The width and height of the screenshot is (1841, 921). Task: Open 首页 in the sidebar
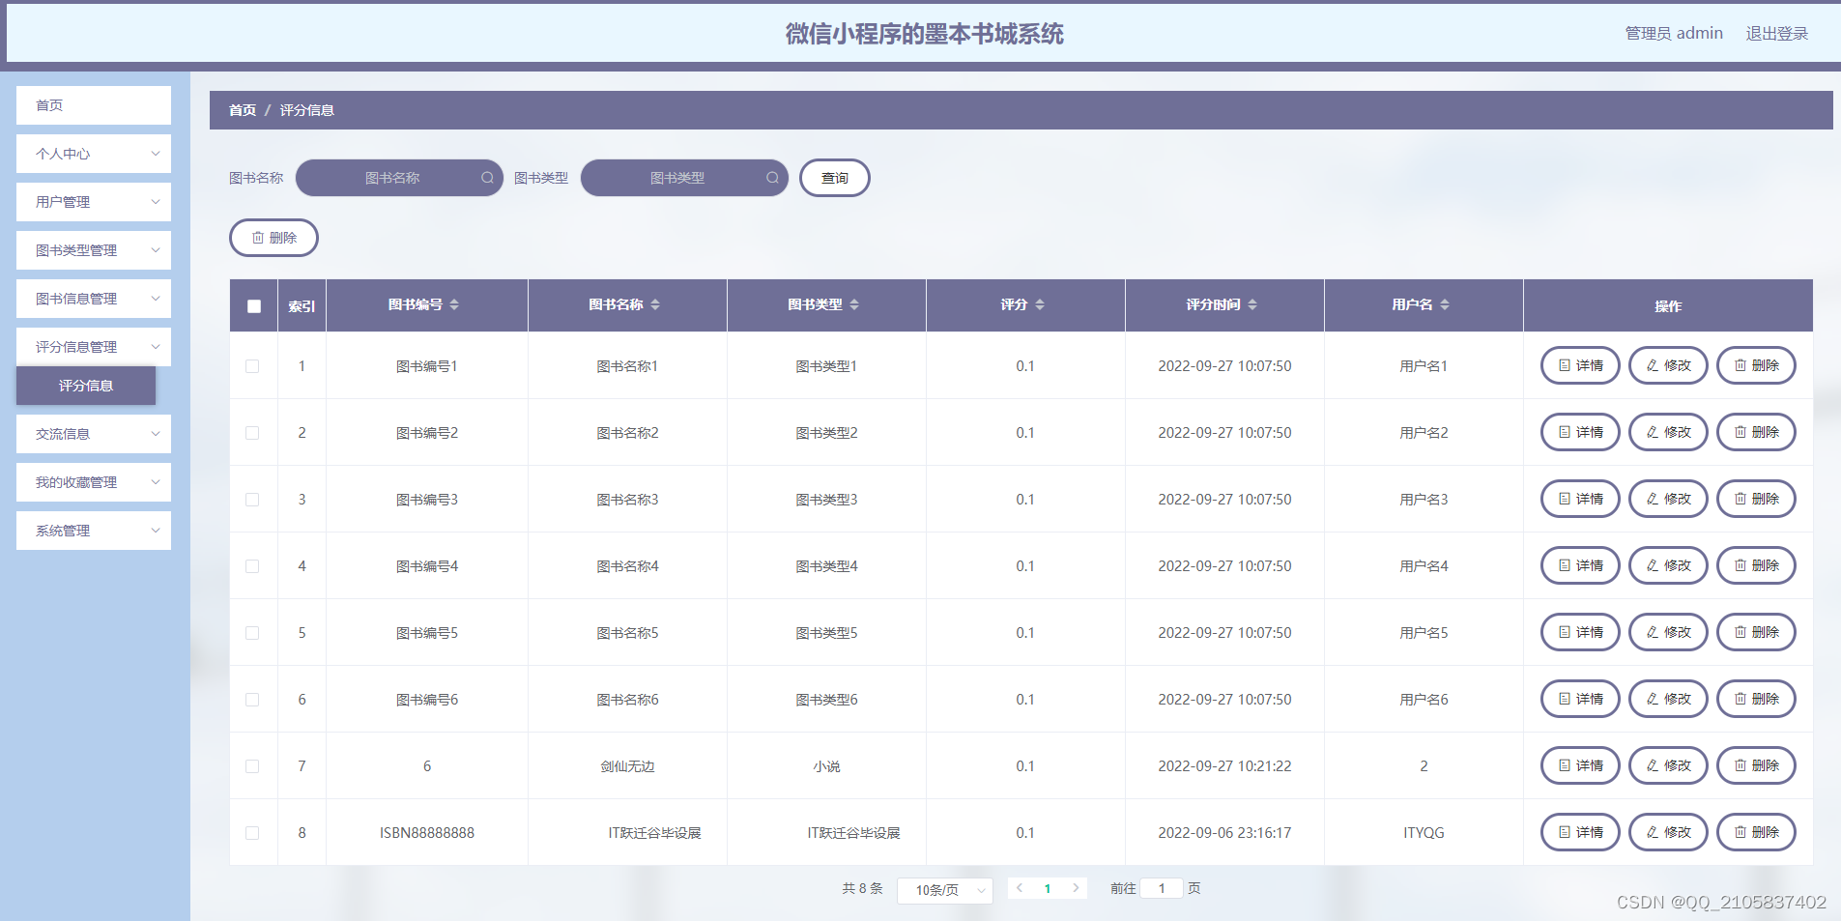tap(94, 105)
